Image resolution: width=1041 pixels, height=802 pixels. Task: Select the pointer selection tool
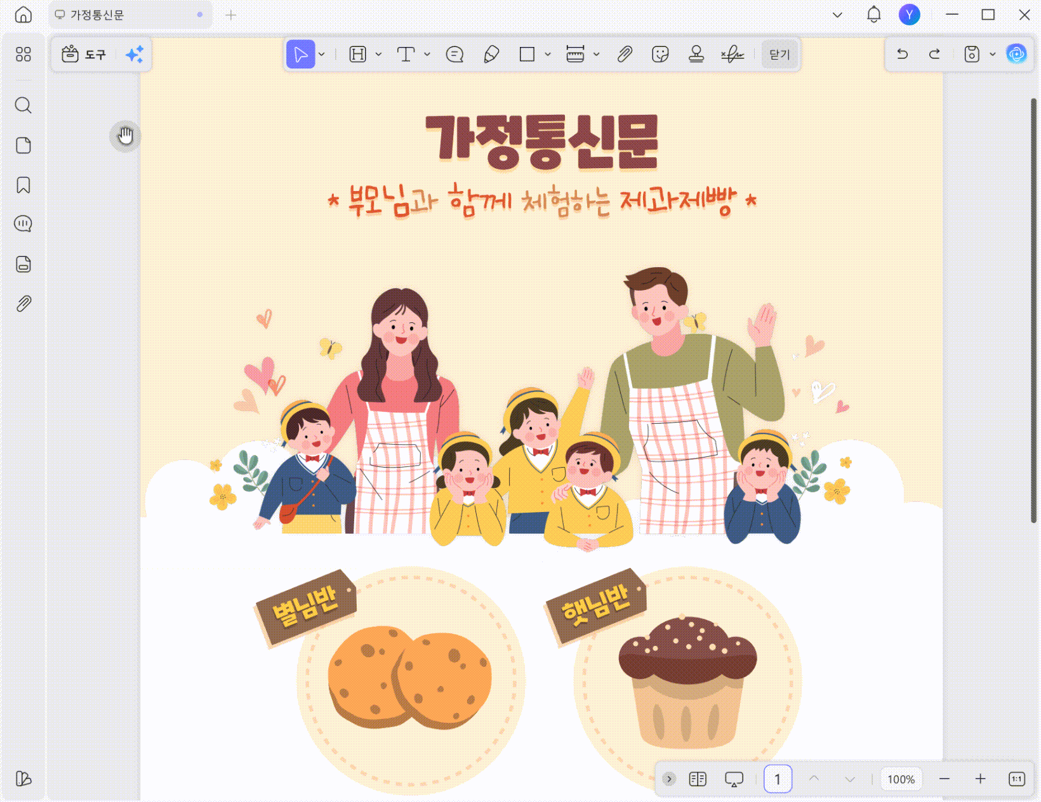(301, 55)
